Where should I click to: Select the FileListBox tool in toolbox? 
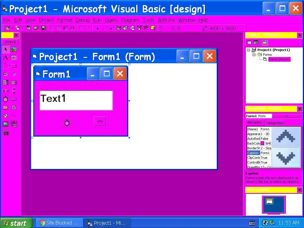coord(14,107)
